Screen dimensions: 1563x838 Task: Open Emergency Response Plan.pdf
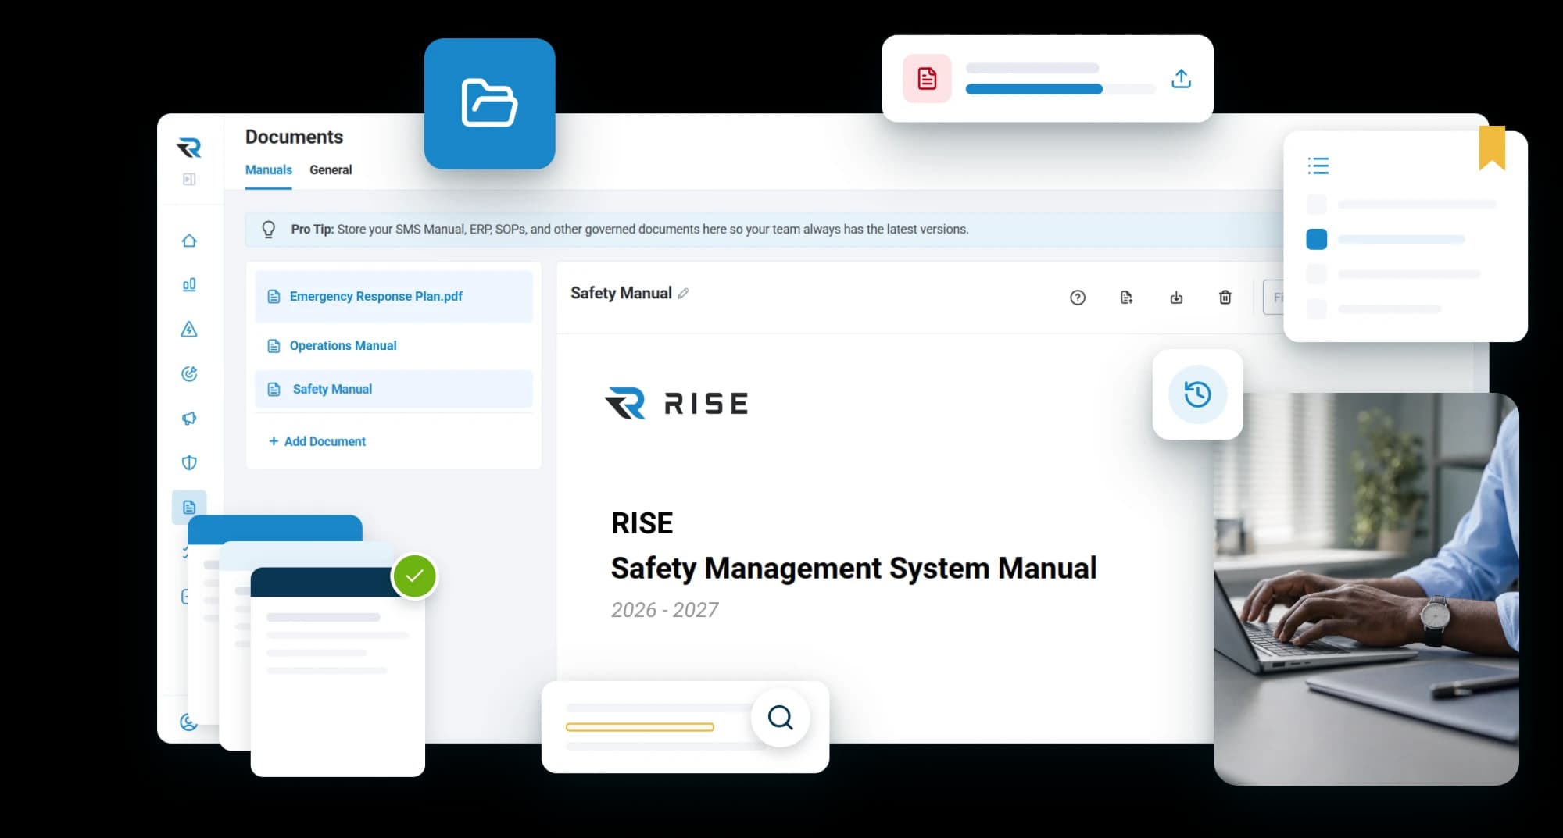(x=394, y=297)
